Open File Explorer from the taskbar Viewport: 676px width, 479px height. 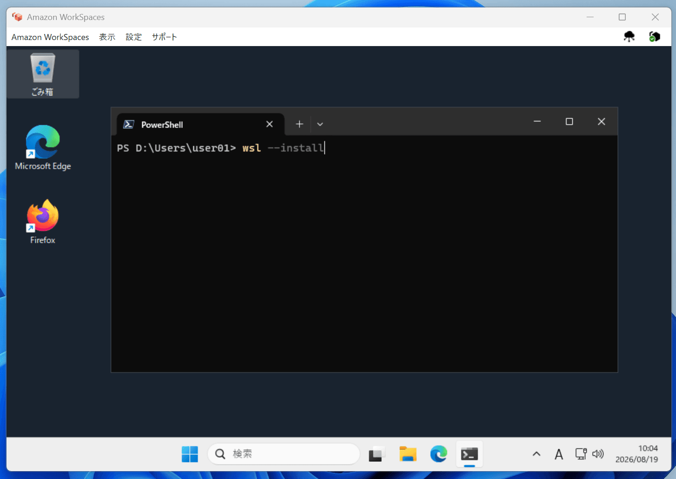coord(408,454)
